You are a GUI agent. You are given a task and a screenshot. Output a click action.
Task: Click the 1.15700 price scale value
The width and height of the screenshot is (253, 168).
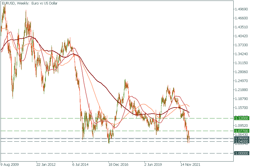pyautogui.click(x=241, y=108)
